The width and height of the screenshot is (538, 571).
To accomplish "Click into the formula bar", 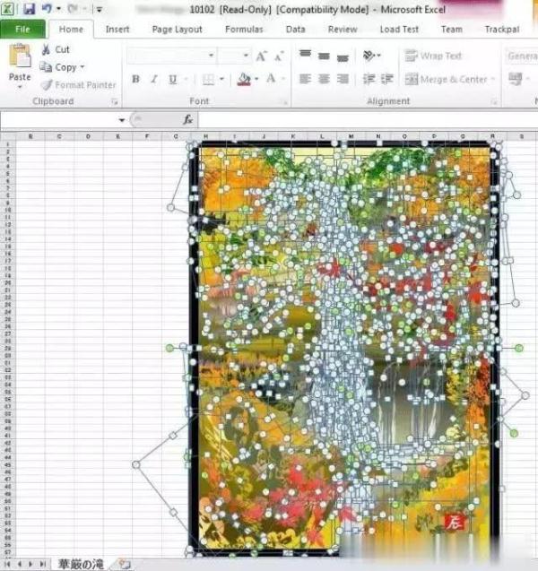I will pyautogui.click(x=368, y=120).
